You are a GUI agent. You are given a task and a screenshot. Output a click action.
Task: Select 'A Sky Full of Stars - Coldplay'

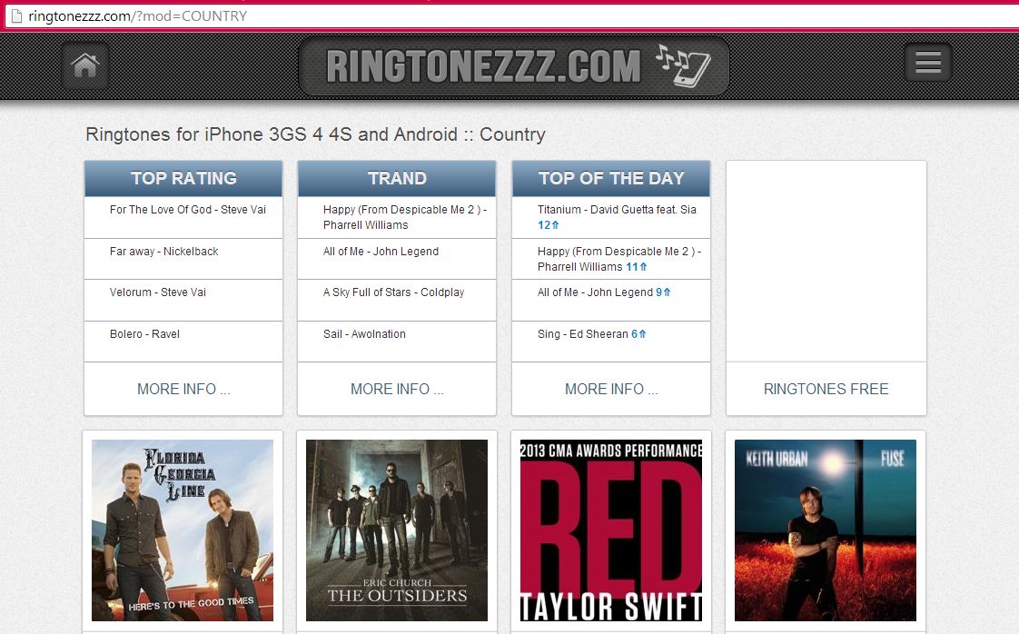click(x=394, y=292)
